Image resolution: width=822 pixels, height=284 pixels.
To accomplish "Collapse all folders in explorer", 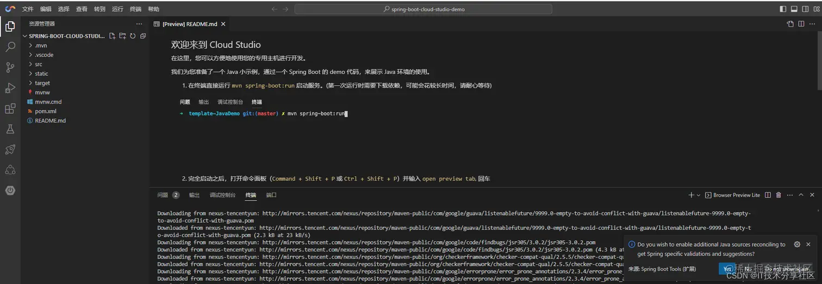I will tap(143, 36).
